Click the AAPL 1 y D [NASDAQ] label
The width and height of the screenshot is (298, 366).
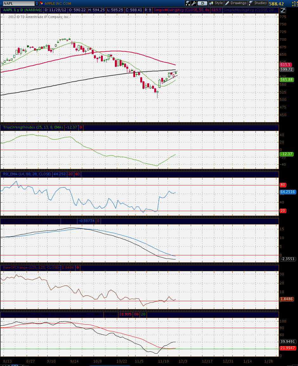tap(23, 10)
